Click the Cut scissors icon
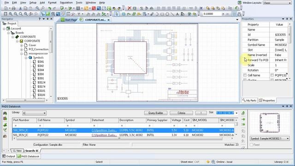This screenshot has width=295, height=166. (x=20, y=8)
